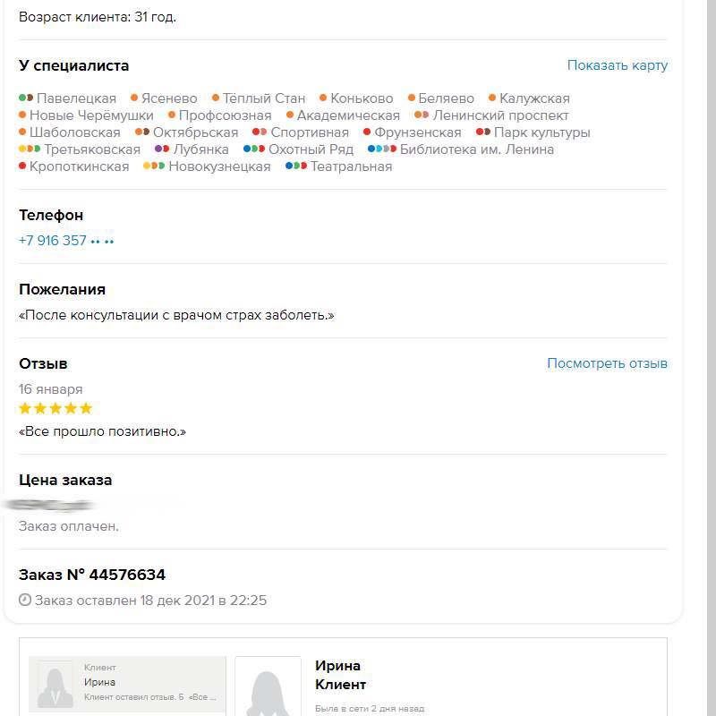This screenshot has height=716, width=716.
Task: Open the "Показать карту" map link
Action: pos(617,65)
